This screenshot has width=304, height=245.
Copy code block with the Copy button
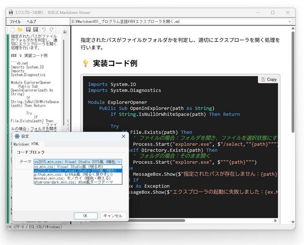[x=269, y=79]
